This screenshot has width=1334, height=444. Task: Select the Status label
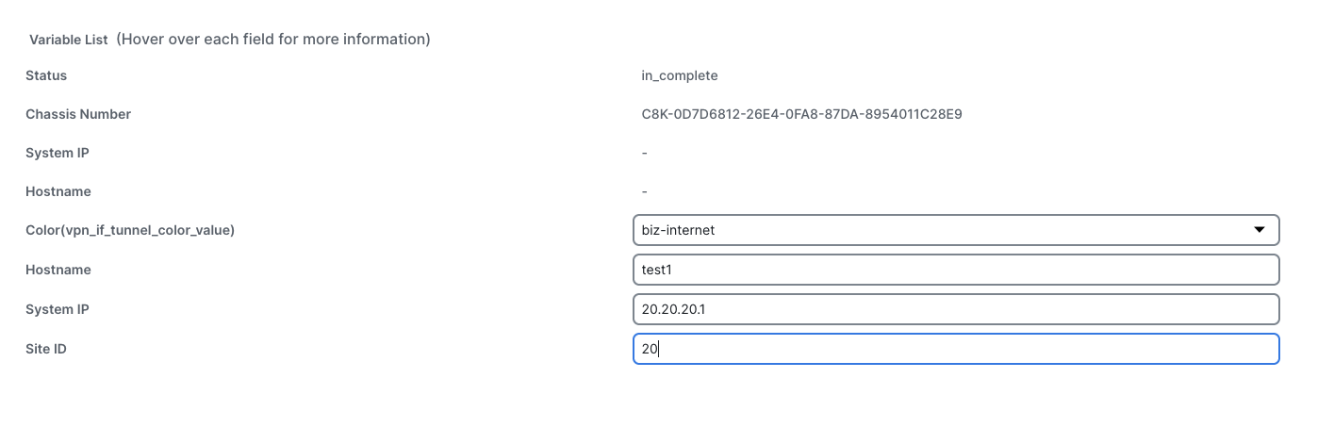coord(46,75)
